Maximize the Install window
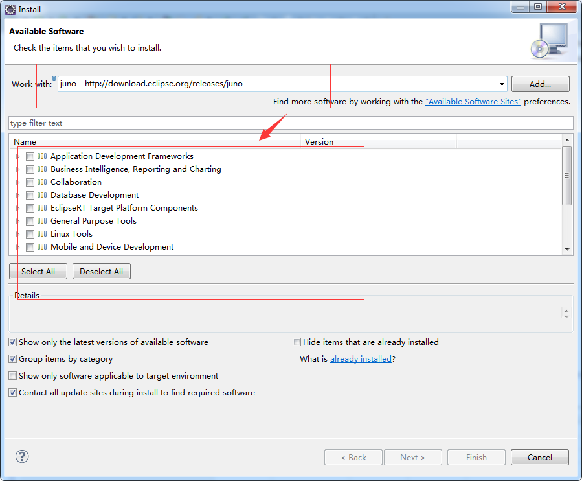 538,6
